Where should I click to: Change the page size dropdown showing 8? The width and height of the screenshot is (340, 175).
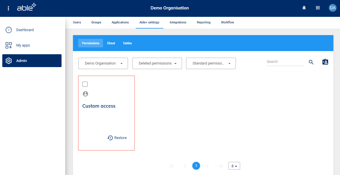pos(234,166)
